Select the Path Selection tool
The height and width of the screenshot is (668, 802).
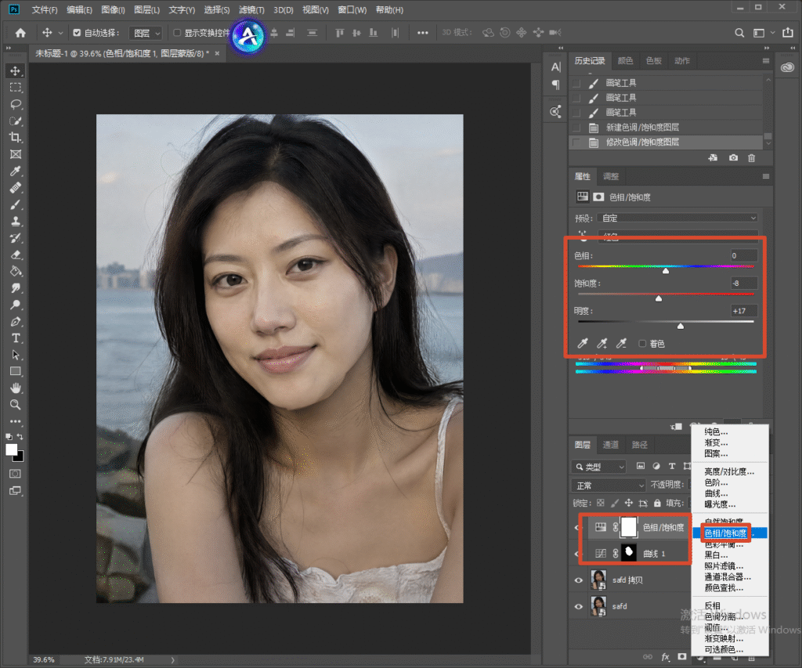tap(16, 355)
